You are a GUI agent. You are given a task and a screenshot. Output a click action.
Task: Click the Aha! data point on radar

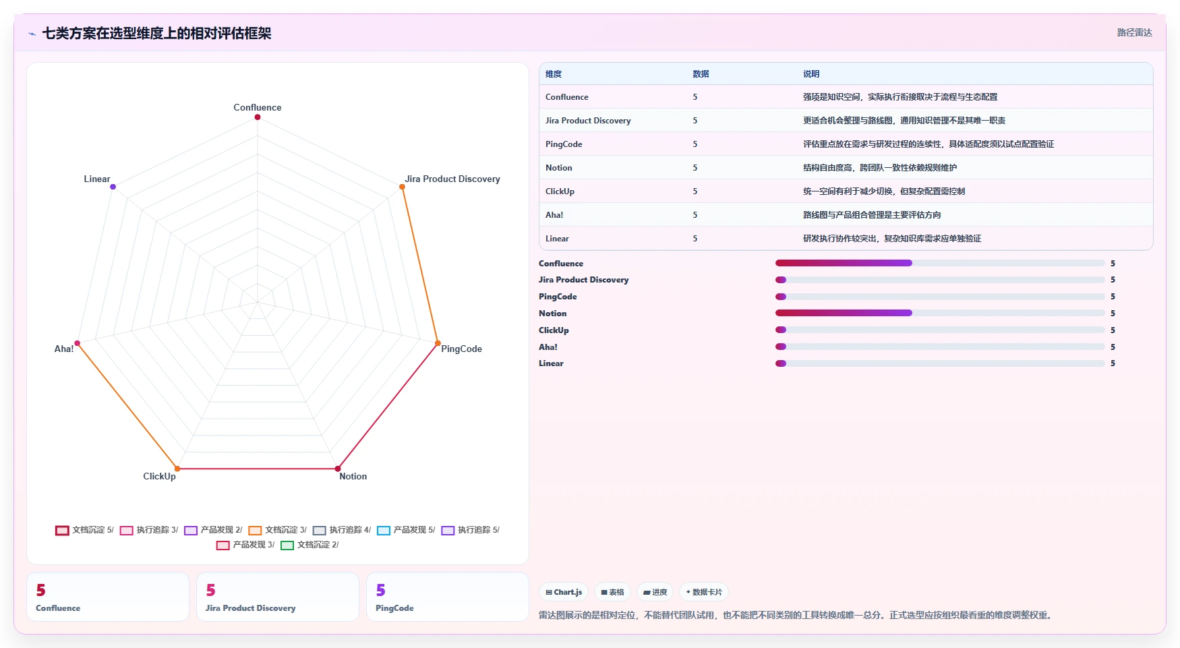point(78,343)
